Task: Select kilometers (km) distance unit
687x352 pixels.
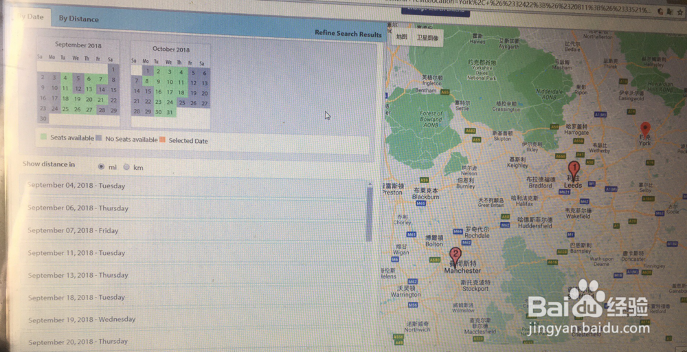Action: pyautogui.click(x=126, y=166)
